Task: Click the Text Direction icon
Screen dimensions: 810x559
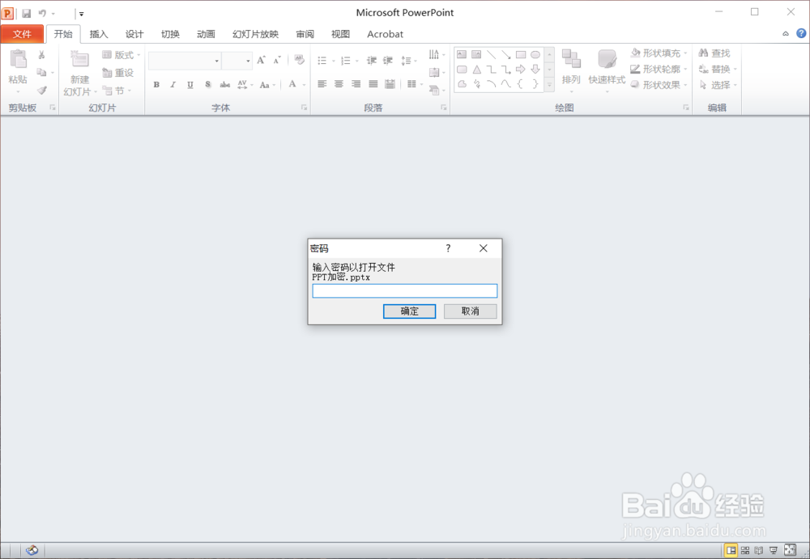Action: pos(434,54)
